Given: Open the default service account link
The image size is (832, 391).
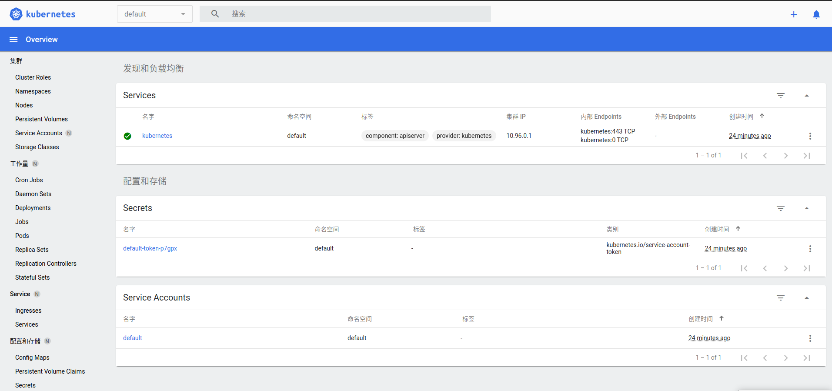Looking at the screenshot, I should [x=133, y=338].
